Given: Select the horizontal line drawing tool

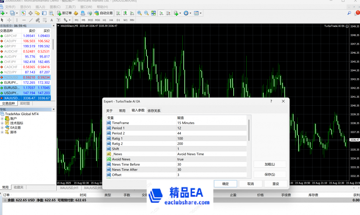Looking at the screenshot, I should pos(24,20).
